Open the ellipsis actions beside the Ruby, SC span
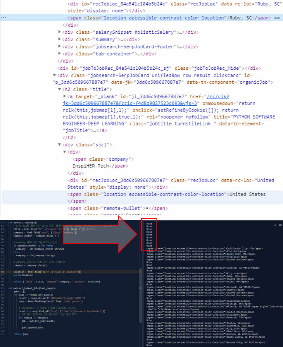Screen dimensions: 283x347 pyautogui.click(x=3, y=18)
